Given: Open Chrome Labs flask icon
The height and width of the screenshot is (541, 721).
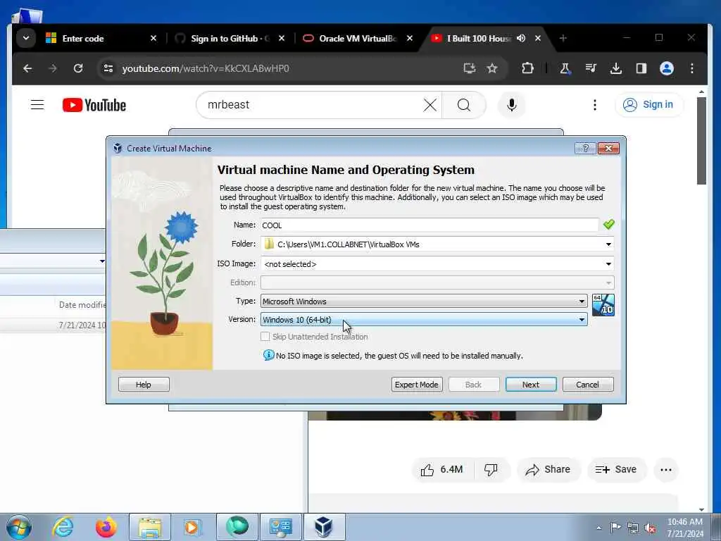Looking at the screenshot, I should 565,68.
